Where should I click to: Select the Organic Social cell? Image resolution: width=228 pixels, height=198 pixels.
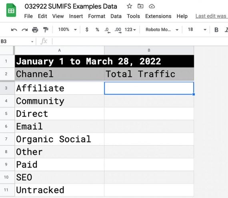coord(60,139)
